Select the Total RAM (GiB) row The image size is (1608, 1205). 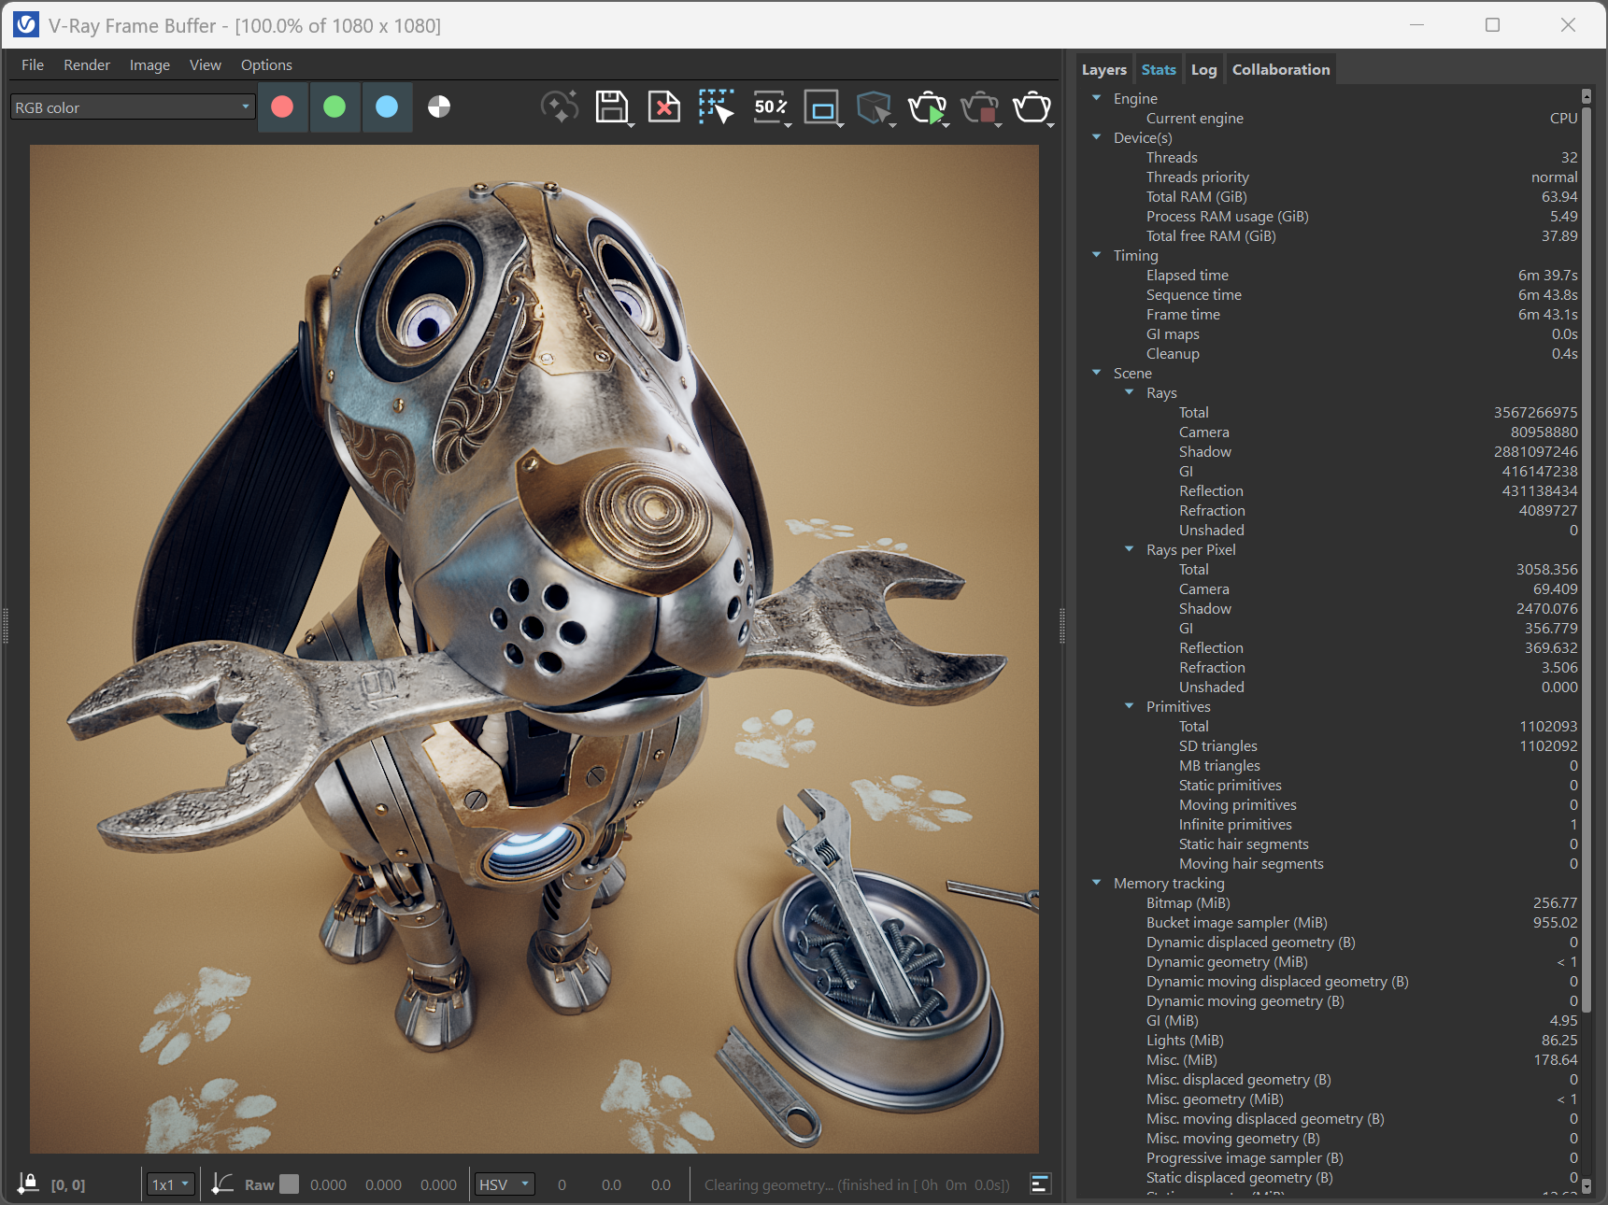(x=1331, y=196)
